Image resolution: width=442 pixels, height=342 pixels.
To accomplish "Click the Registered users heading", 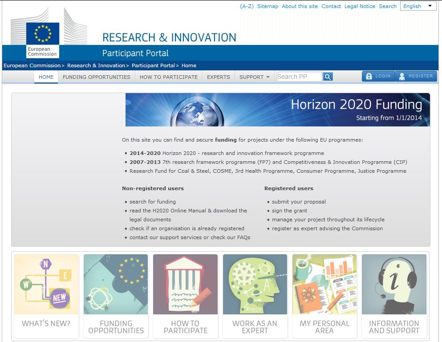I will coord(288,188).
